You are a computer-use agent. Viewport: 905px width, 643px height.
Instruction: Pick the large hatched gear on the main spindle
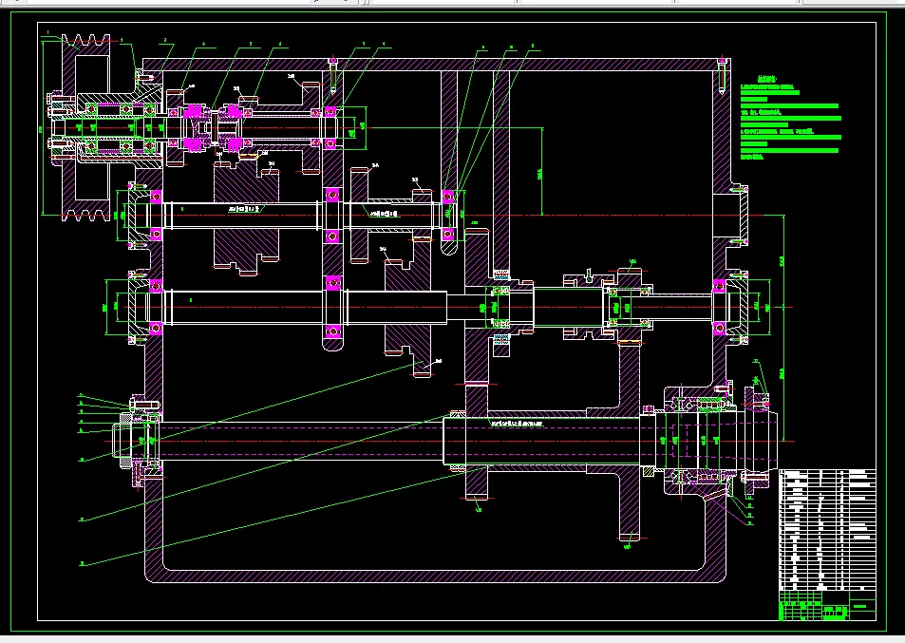pyautogui.click(x=629, y=439)
